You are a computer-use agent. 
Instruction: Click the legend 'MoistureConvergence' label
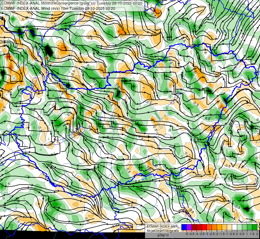point(163,231)
